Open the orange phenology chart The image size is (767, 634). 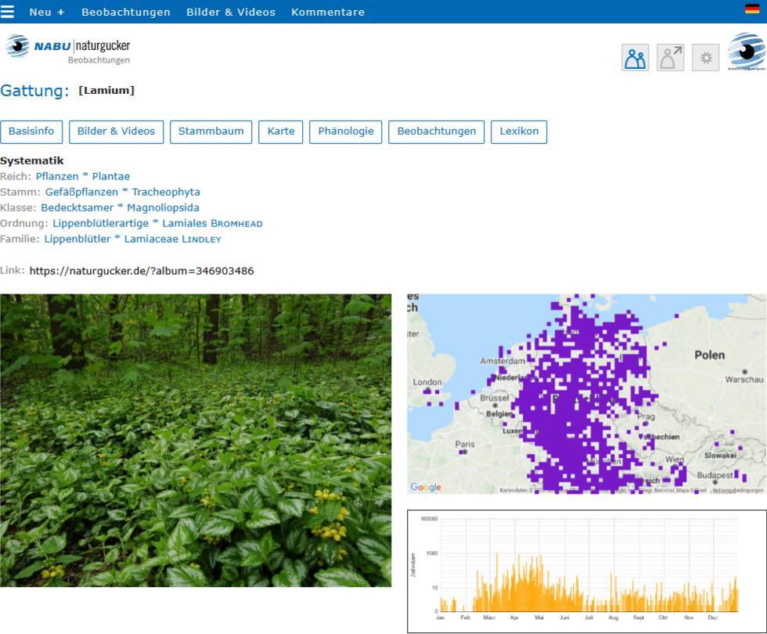586,571
